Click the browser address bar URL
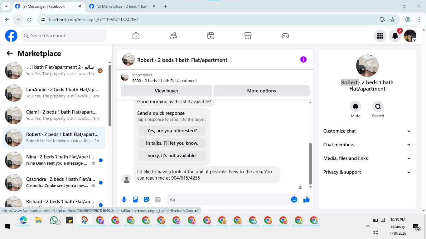The image size is (426, 239). (x=94, y=20)
